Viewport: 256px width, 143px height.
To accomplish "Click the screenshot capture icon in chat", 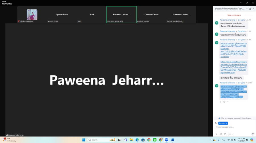I will 230,134.
